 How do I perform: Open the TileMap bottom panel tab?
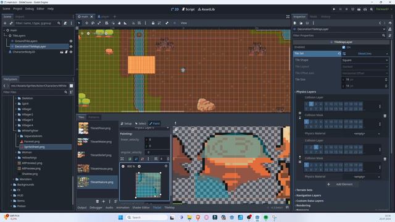click(x=170, y=208)
